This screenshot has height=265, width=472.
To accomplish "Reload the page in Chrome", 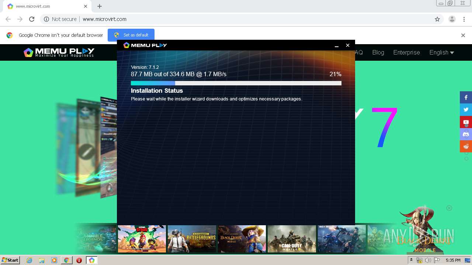I will [x=32, y=19].
